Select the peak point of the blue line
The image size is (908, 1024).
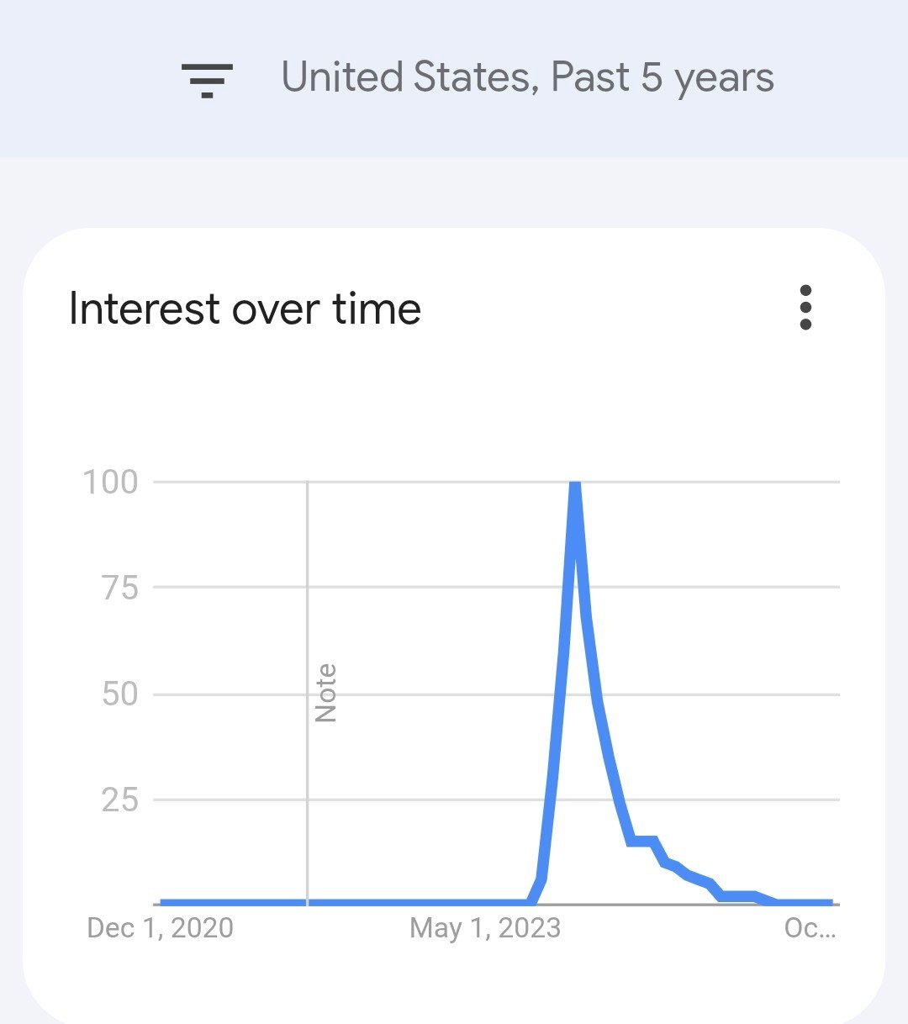click(x=575, y=486)
